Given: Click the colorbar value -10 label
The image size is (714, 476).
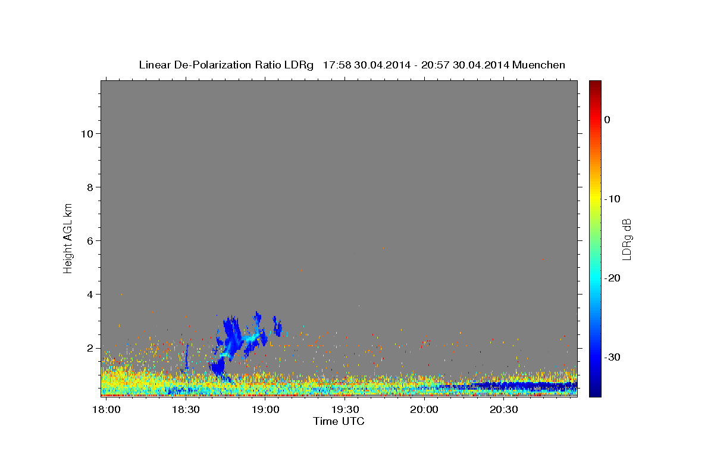Looking at the screenshot, I should [613, 199].
